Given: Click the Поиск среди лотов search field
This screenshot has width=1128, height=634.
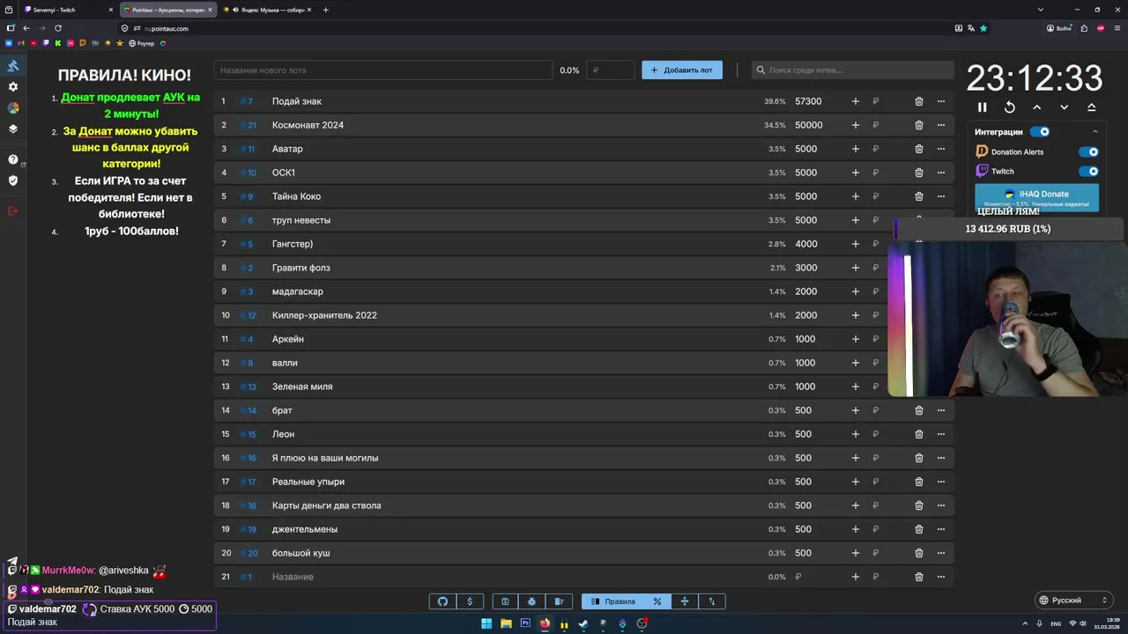Looking at the screenshot, I should 852,70.
